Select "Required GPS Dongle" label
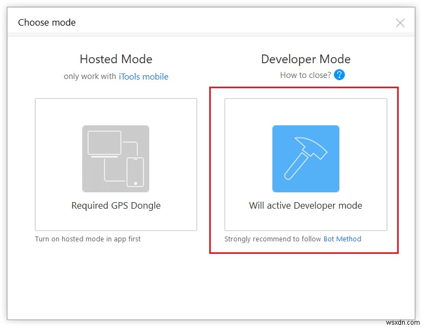This screenshot has height=328, width=426. click(x=116, y=205)
